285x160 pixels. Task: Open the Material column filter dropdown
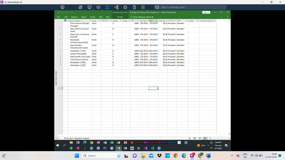point(111,21)
